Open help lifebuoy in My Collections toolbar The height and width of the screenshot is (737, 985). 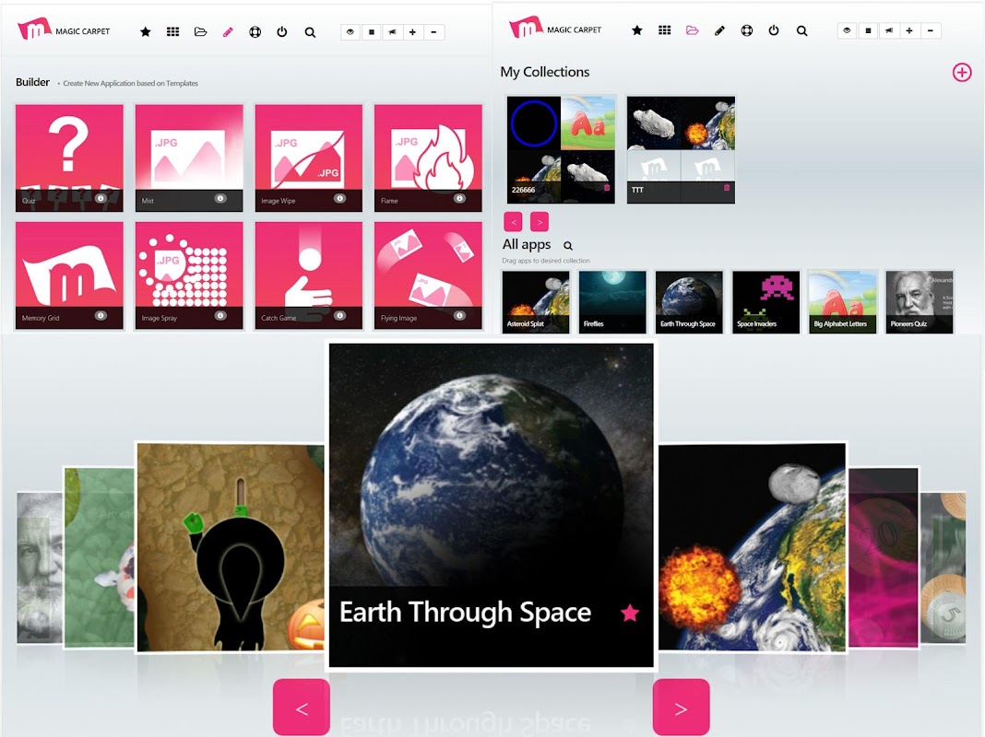[746, 30]
